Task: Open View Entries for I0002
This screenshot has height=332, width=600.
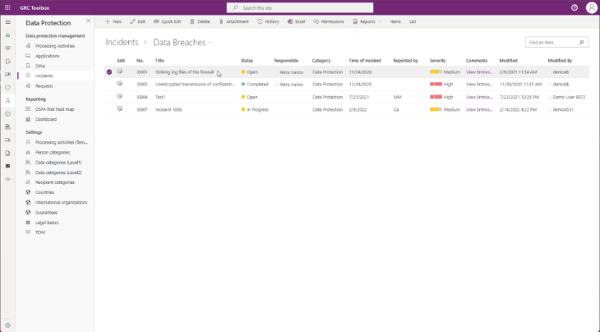Action: [x=479, y=84]
